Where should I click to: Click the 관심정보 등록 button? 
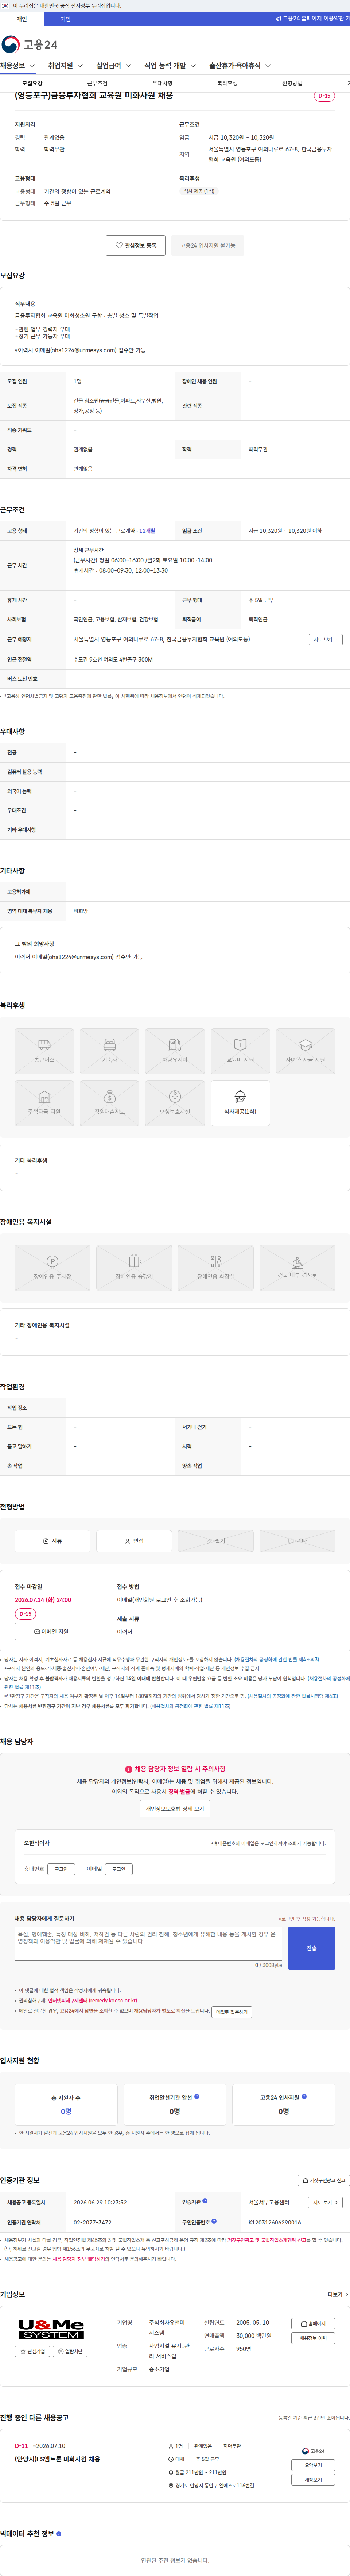pyautogui.click(x=136, y=245)
